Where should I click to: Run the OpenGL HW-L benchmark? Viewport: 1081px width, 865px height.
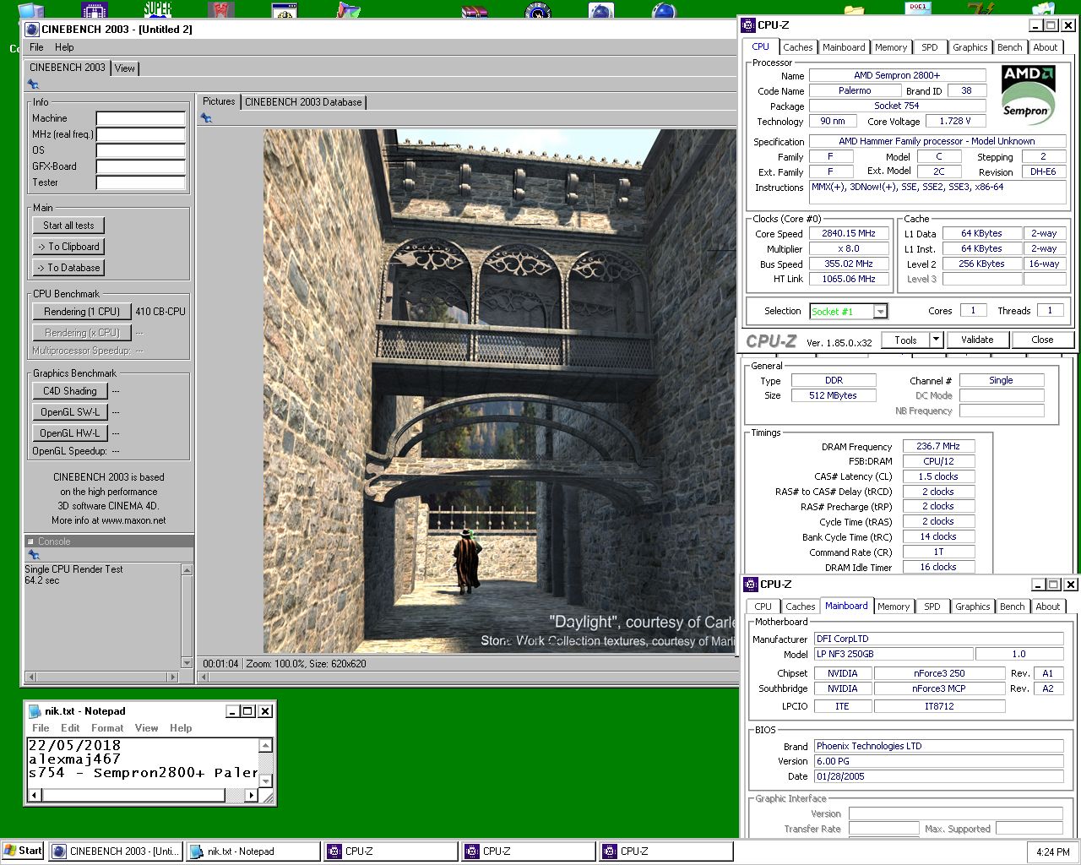pos(70,433)
